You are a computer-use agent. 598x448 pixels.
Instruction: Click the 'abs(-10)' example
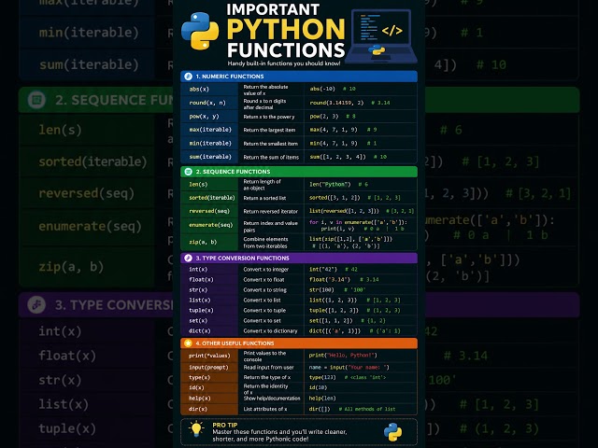(x=322, y=89)
